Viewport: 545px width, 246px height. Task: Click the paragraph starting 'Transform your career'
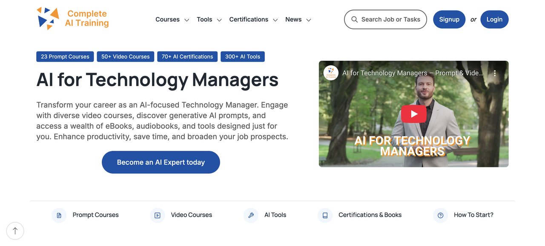pos(162,121)
